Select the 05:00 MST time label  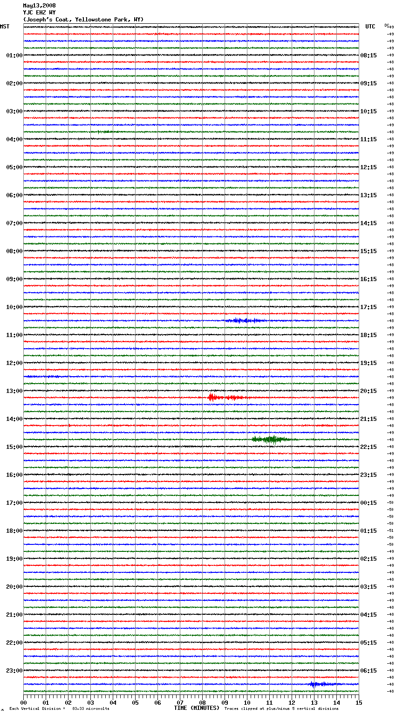pos(14,167)
